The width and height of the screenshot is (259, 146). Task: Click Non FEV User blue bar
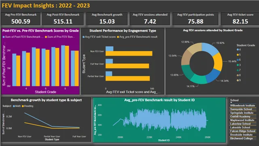[x=109, y=49]
